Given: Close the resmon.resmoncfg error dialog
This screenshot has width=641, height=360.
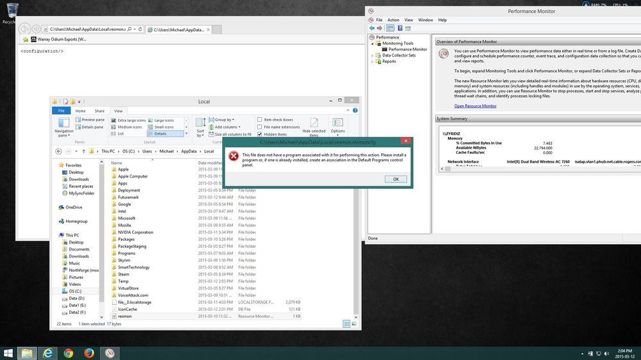Looking at the screenshot, I should [406, 141].
